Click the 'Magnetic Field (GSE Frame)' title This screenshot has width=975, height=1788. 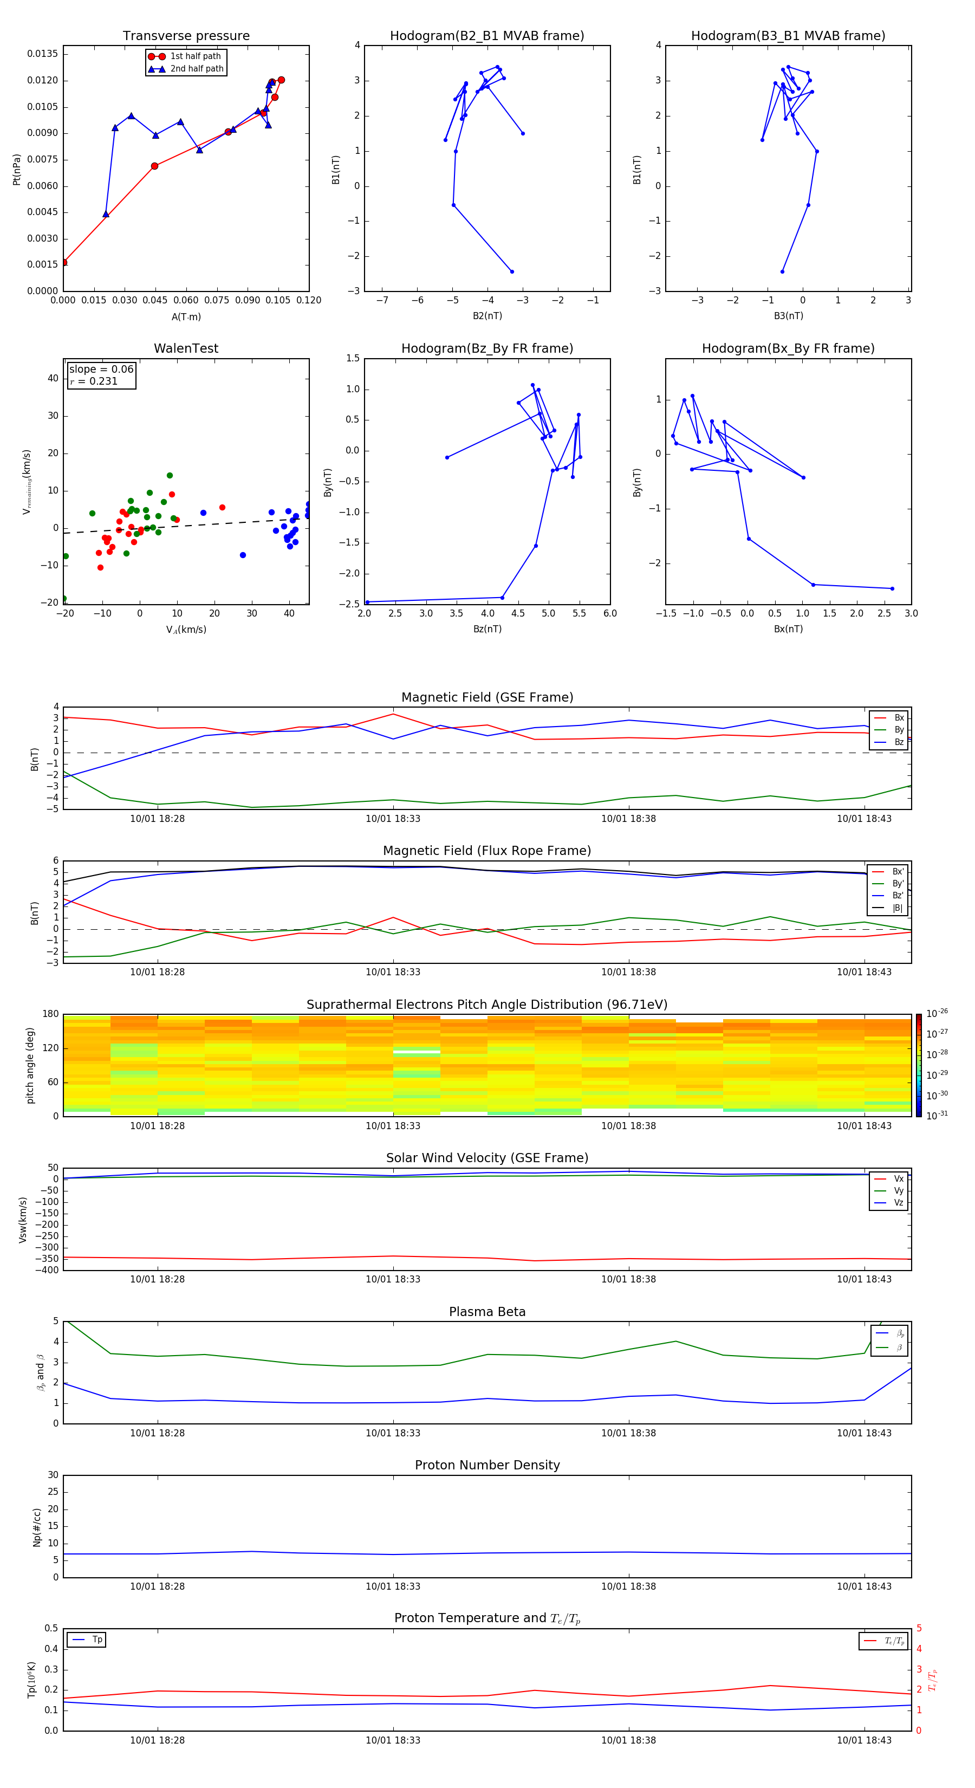pyautogui.click(x=487, y=697)
